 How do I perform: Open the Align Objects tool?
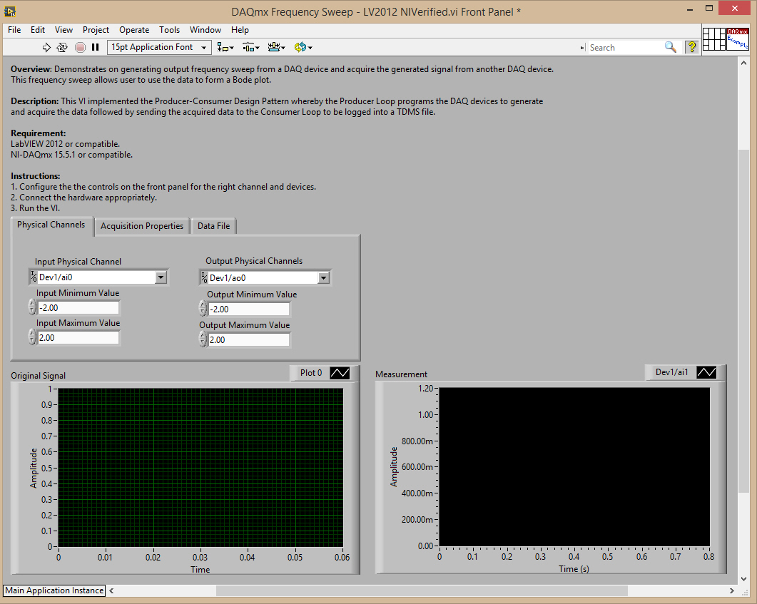point(225,47)
